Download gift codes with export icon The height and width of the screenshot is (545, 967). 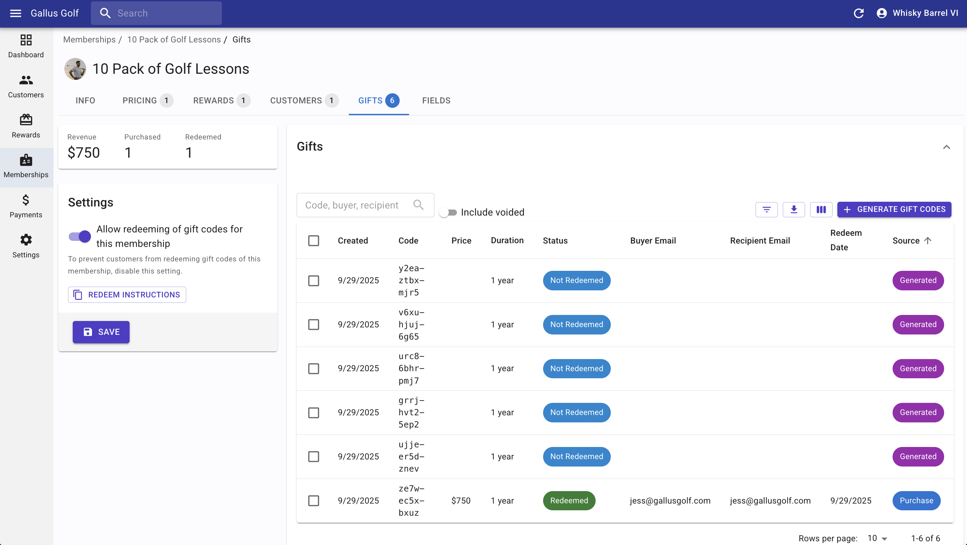(794, 209)
